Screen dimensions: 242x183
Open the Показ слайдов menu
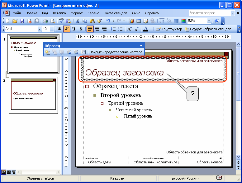(x=116, y=13)
